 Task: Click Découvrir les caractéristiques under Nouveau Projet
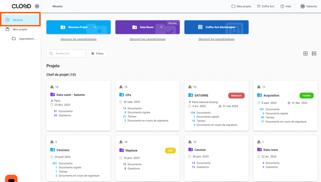coord(78,39)
